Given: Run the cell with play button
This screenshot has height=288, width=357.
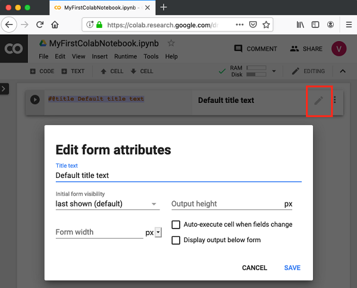Looking at the screenshot, I should click(35, 100).
